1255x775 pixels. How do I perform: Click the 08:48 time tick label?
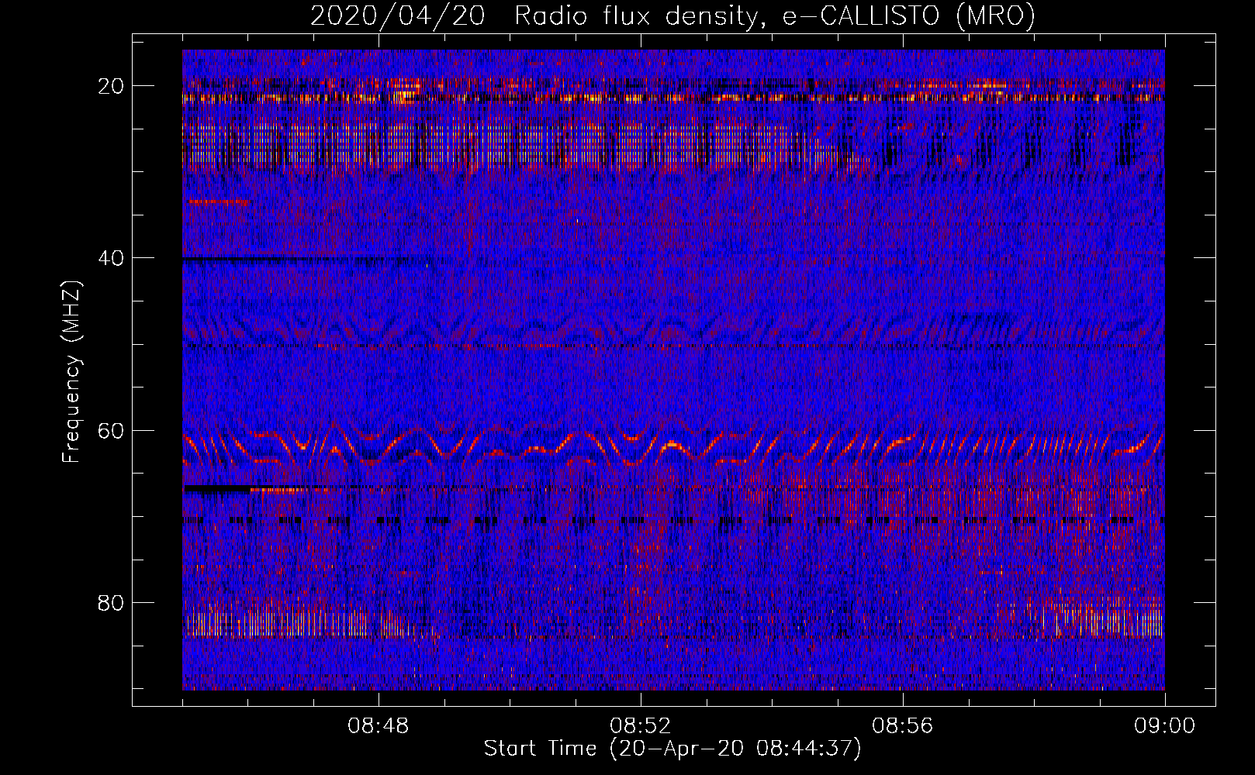[379, 726]
